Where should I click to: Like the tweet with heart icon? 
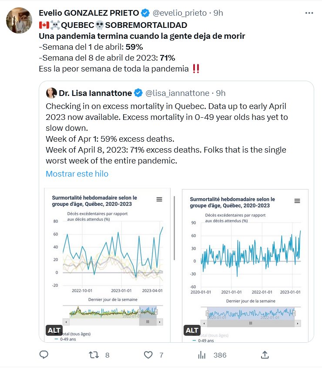148,355
